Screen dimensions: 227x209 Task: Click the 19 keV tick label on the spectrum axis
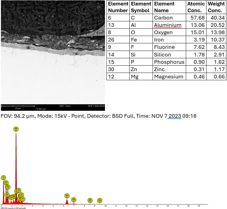pos(199,206)
